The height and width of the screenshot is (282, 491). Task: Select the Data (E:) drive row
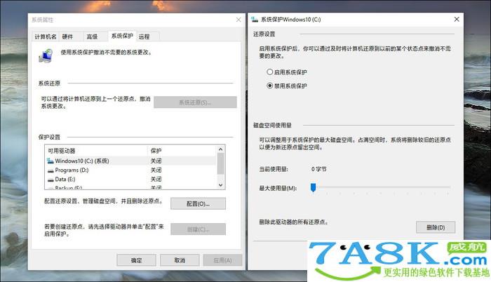(130, 179)
